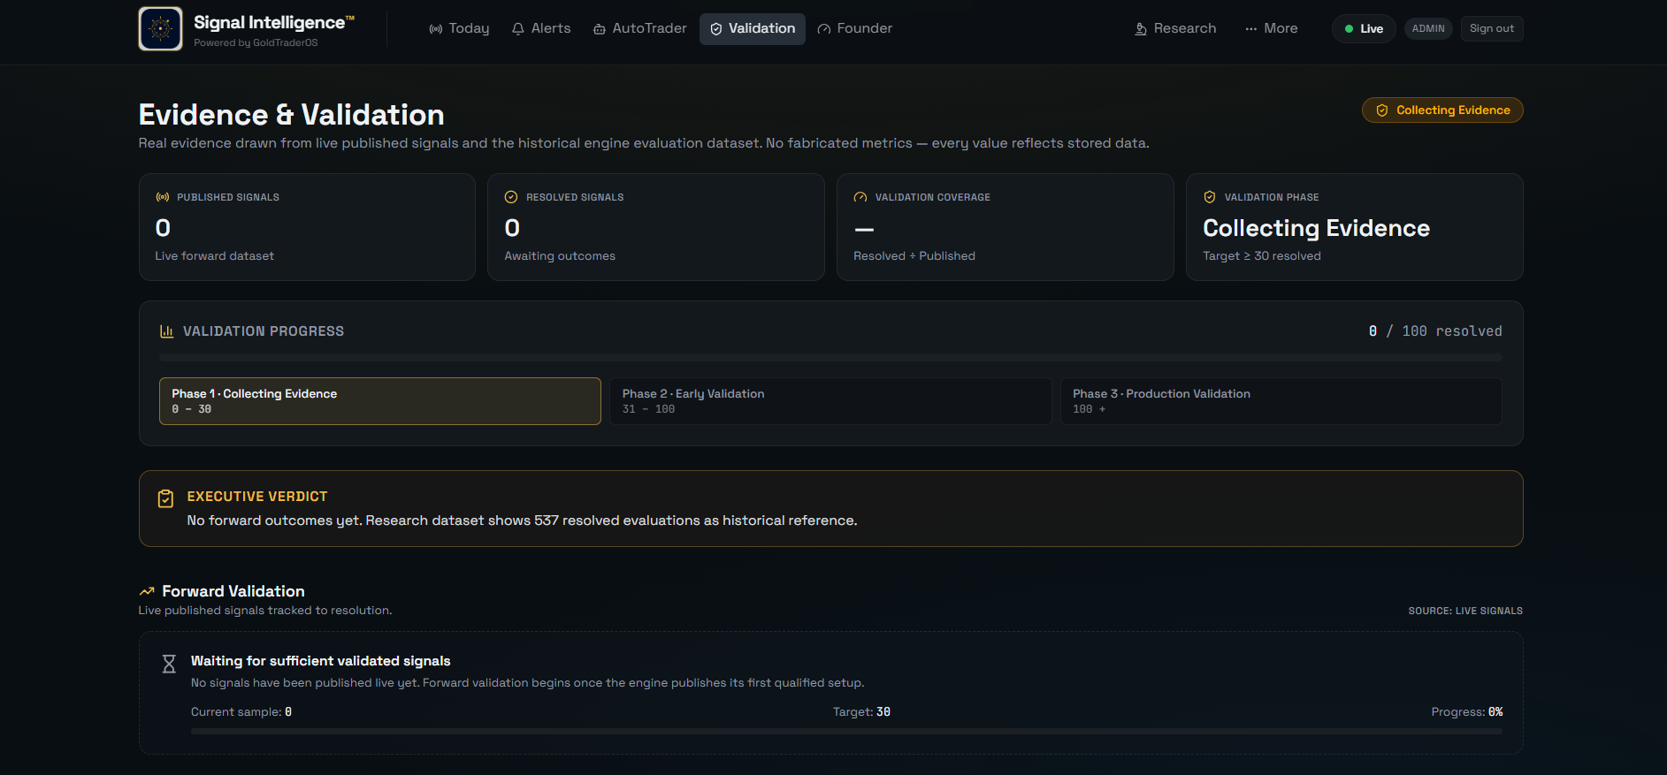
Task: Click the 'Target ≥ 30 resolved' text
Action: pyautogui.click(x=1262, y=256)
